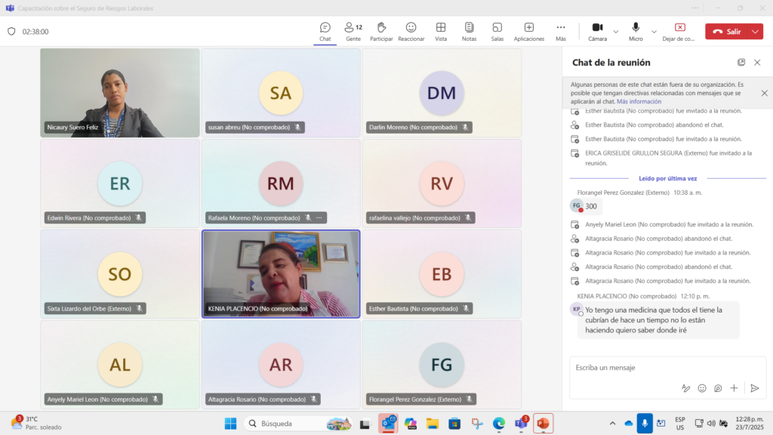
Task: Close the Chat de la reunión panel
Action: pyautogui.click(x=757, y=62)
